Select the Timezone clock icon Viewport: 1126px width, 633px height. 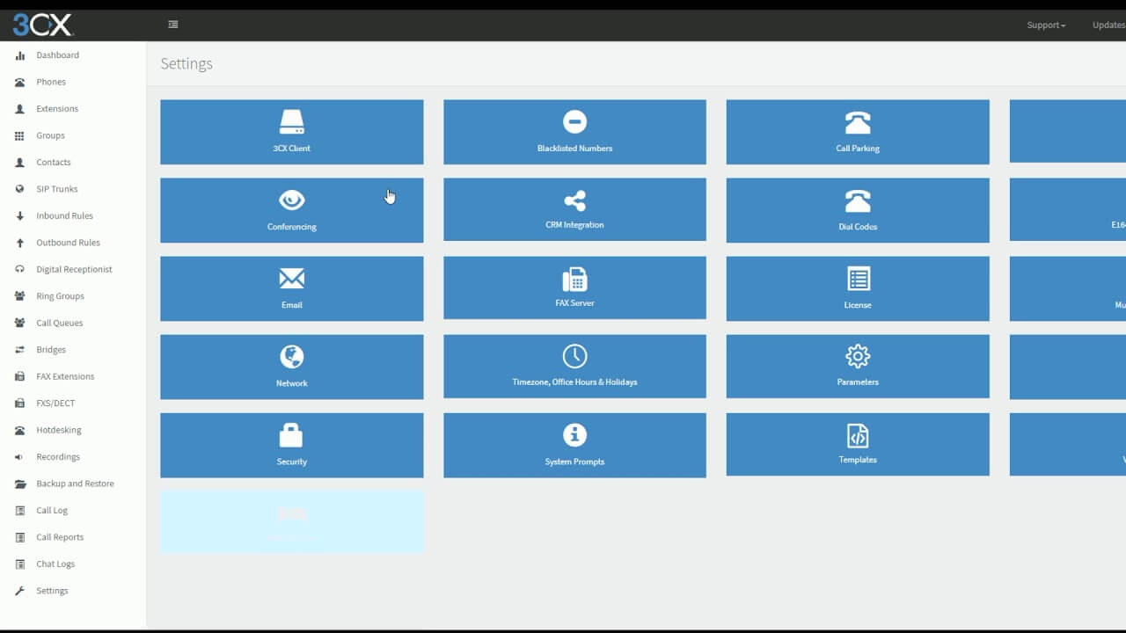click(574, 356)
